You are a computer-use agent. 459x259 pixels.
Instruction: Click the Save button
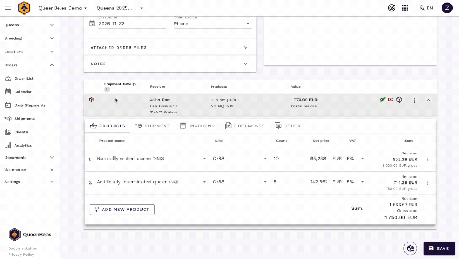tap(438, 248)
